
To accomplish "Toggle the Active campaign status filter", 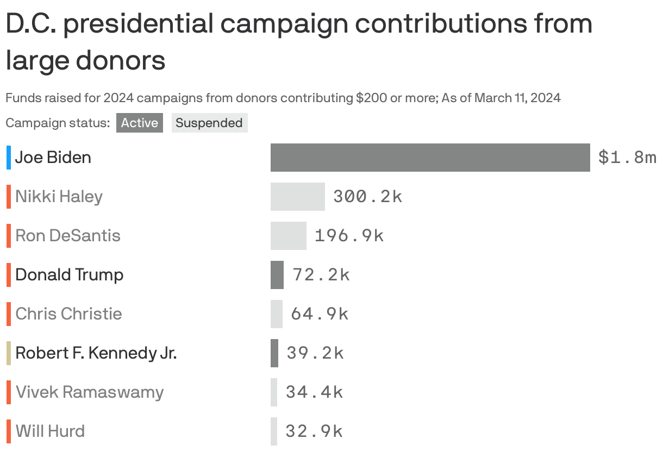I will click(x=139, y=123).
